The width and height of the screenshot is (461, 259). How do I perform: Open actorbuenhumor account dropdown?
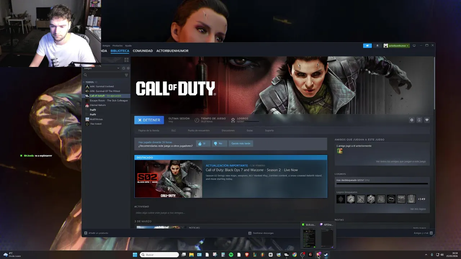click(x=397, y=46)
